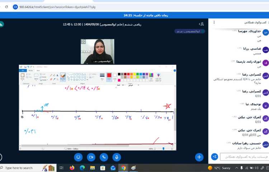Click Edit with Paint 3D
Screen dimensions: 269x172
click(158, 77)
